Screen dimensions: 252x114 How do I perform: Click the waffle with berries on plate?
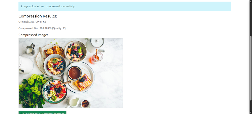tap(83, 83)
